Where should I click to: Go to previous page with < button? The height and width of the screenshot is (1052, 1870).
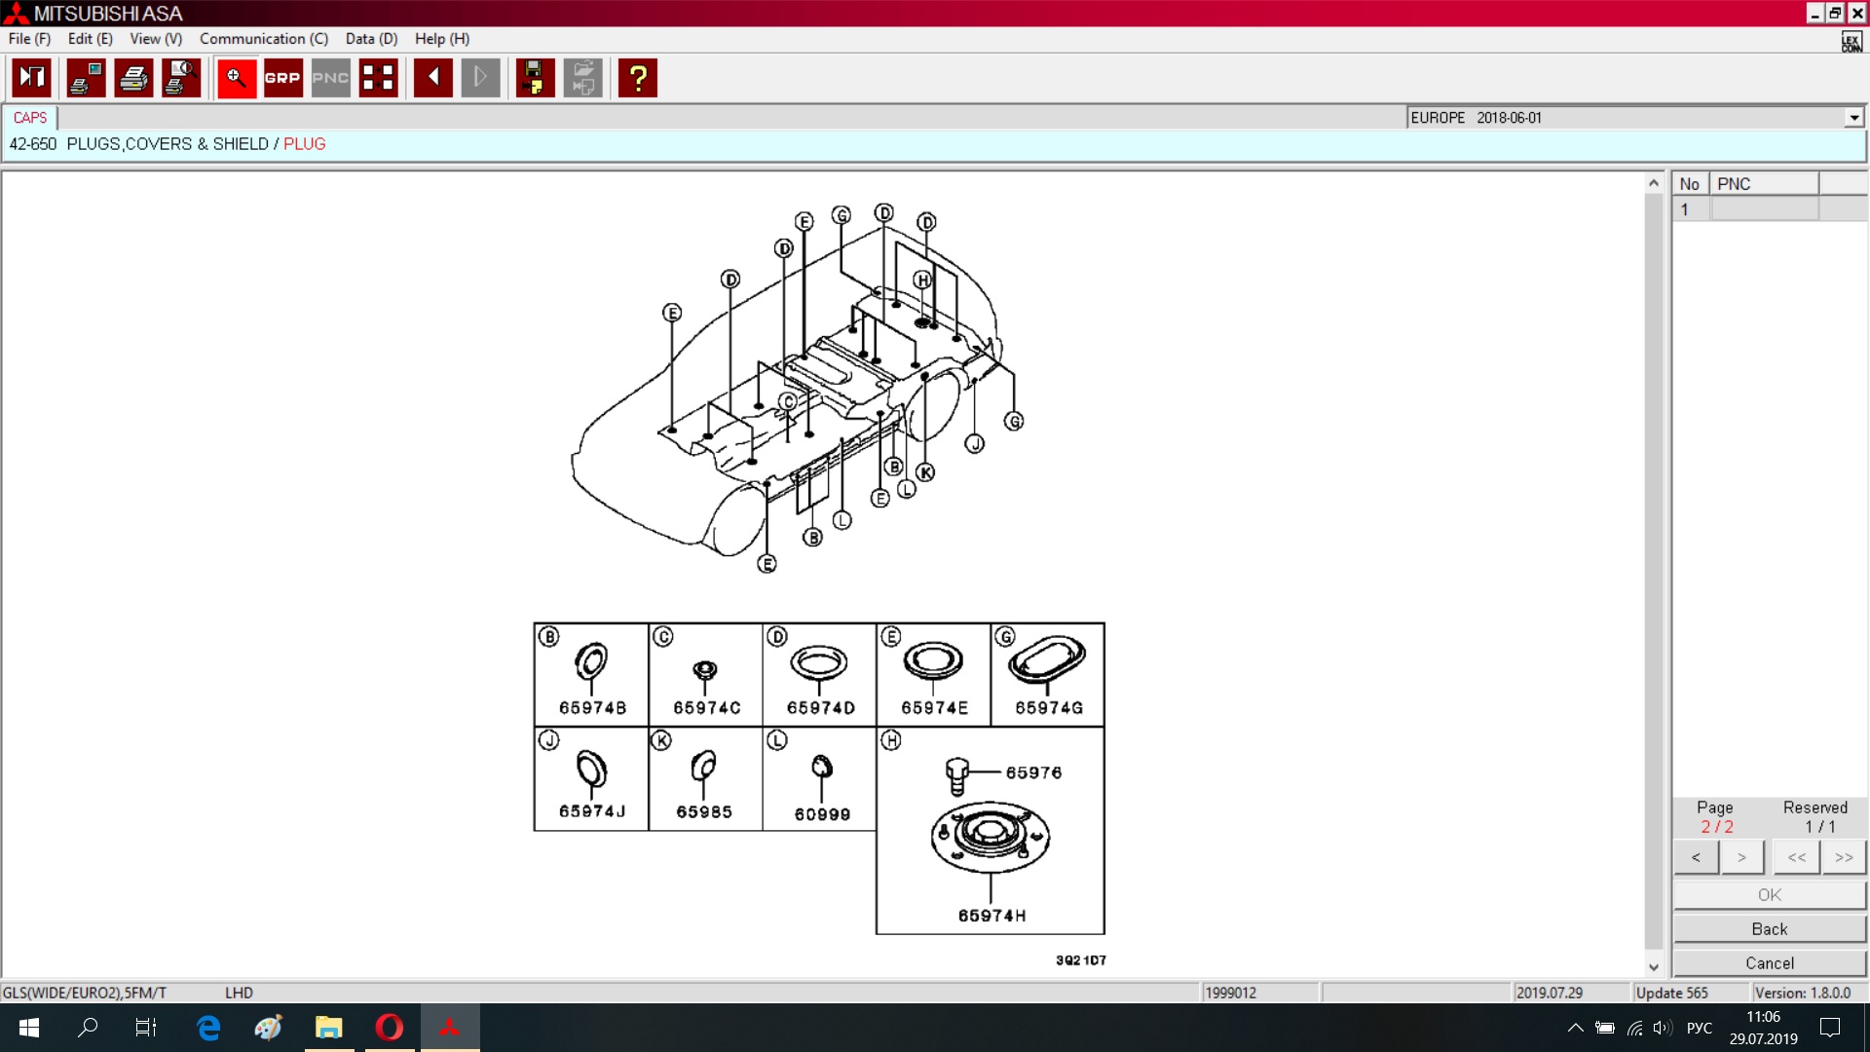click(1696, 857)
